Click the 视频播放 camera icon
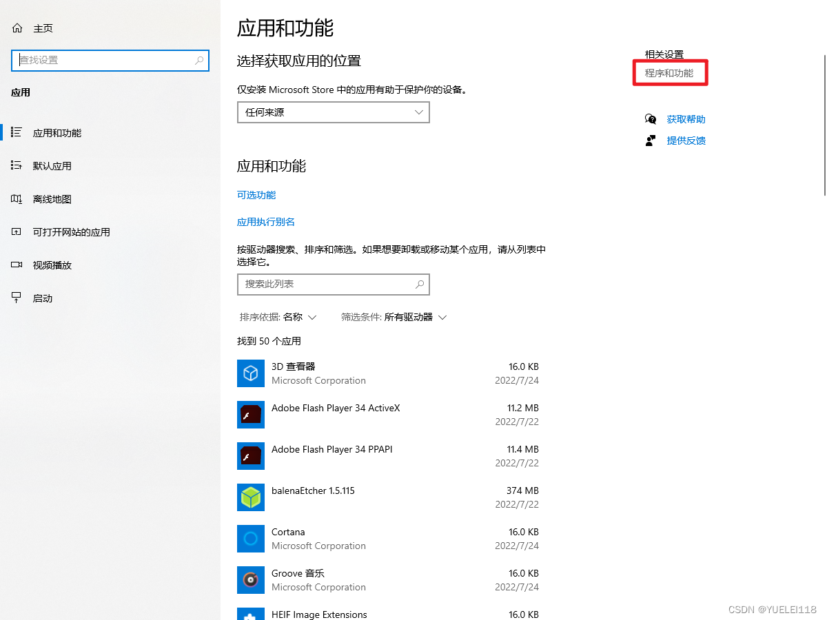The width and height of the screenshot is (827, 620). 17,265
